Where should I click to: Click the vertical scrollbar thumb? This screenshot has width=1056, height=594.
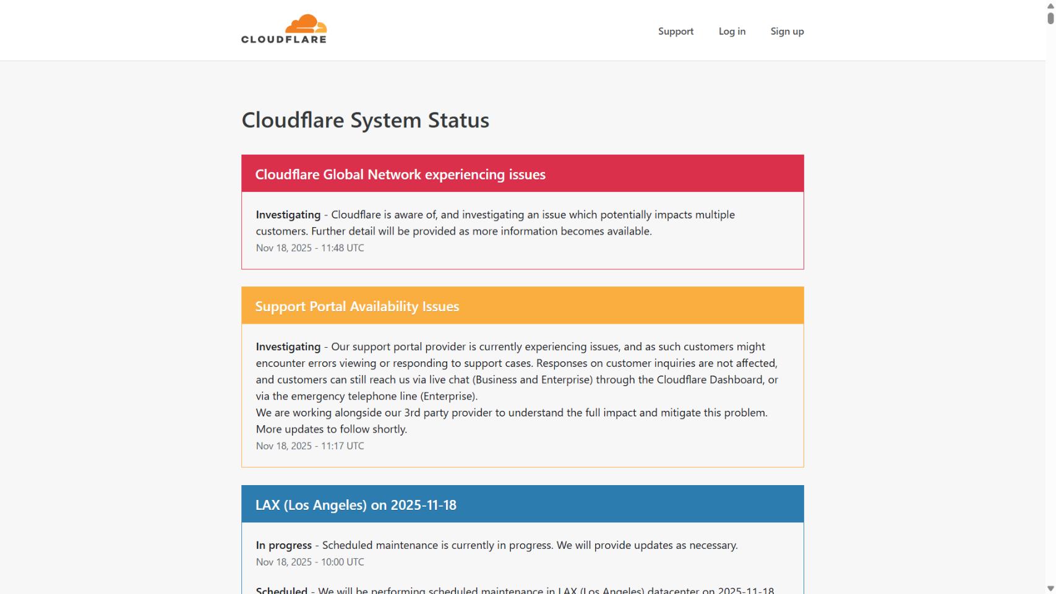pos(1050,18)
